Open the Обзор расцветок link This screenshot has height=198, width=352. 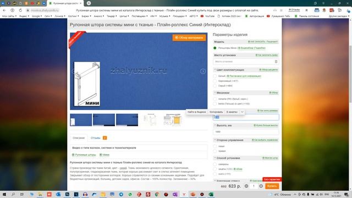click(268, 70)
